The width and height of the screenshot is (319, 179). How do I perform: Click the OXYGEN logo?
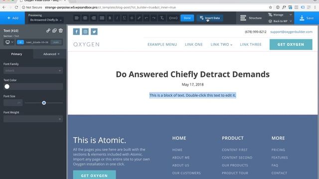[86, 44]
